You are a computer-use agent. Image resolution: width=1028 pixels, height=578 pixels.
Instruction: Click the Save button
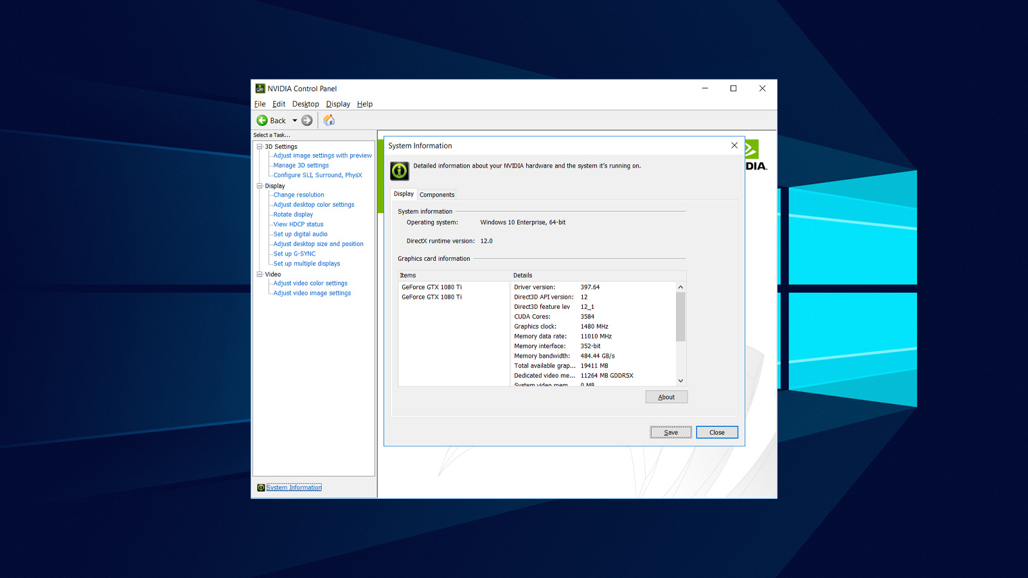[671, 432]
